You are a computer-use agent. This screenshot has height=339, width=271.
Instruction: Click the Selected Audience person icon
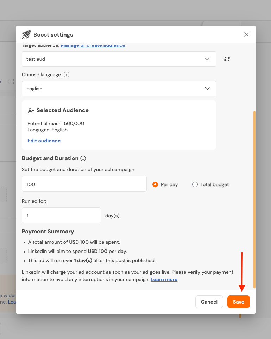31,110
